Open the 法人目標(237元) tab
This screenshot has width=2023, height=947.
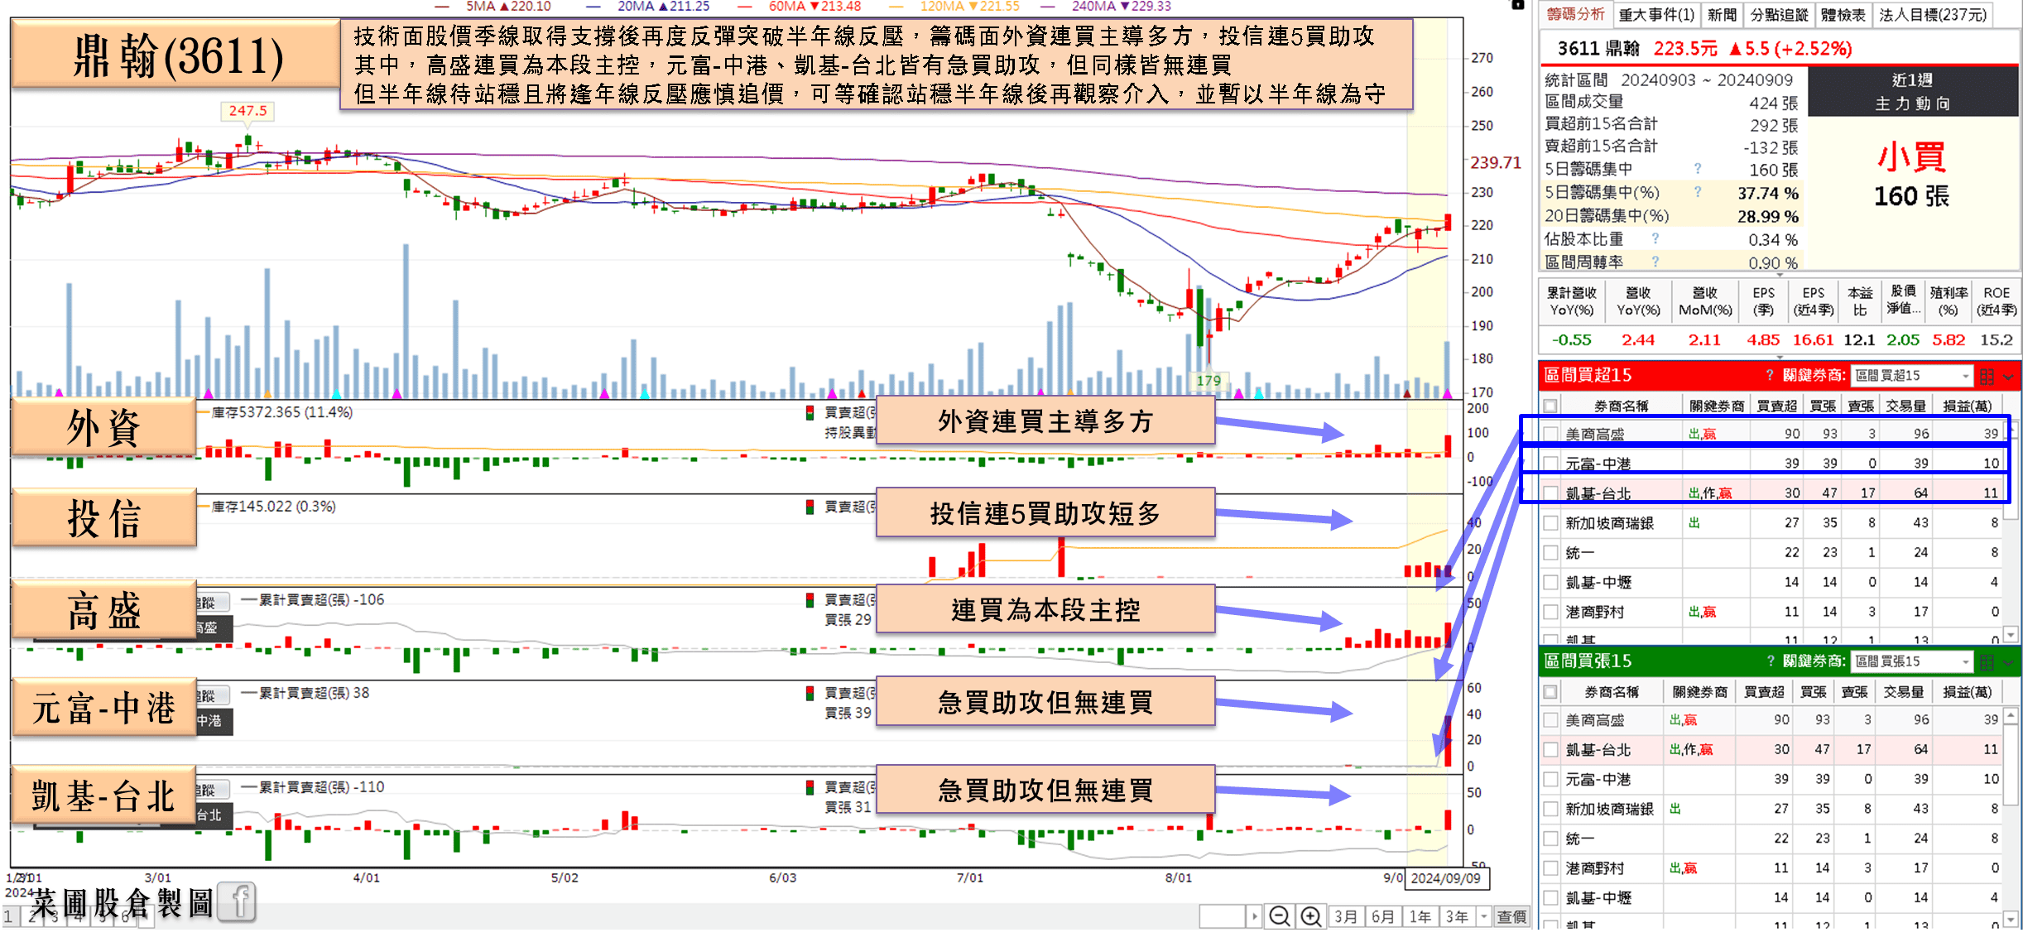tap(1932, 15)
